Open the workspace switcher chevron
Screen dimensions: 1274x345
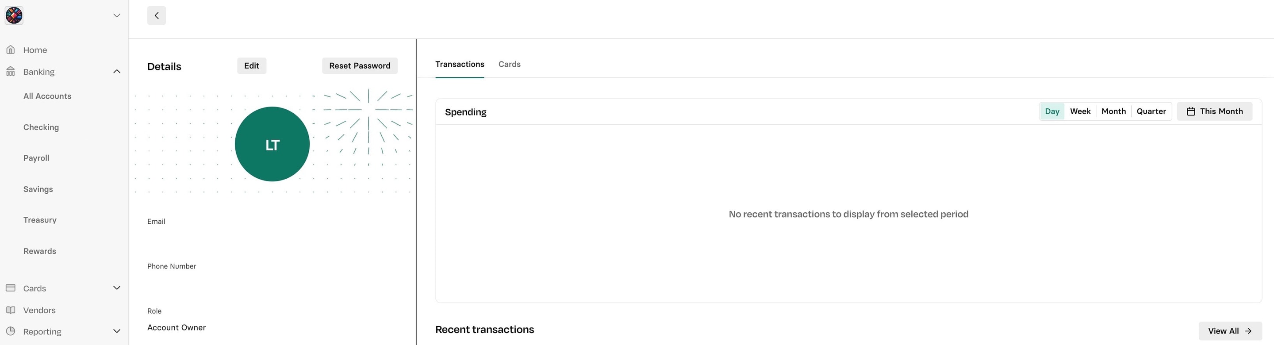(x=117, y=15)
